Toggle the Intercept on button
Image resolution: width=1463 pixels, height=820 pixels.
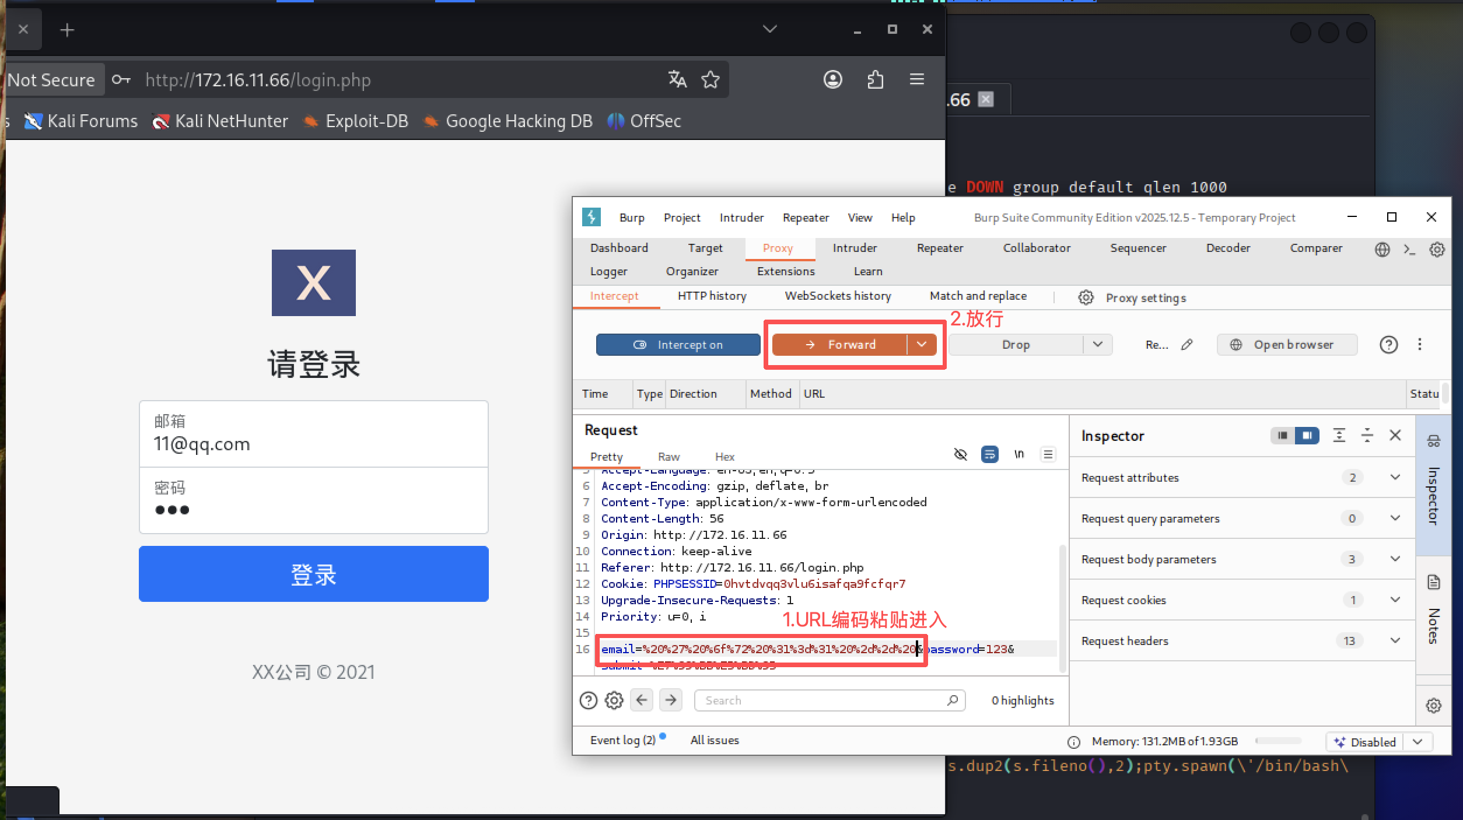pos(678,345)
